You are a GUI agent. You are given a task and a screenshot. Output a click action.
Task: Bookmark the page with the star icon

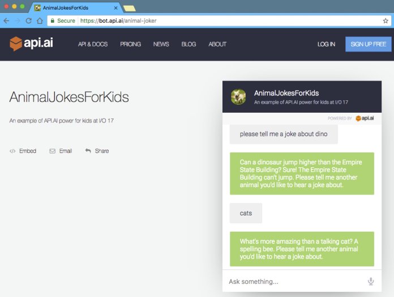(386, 21)
